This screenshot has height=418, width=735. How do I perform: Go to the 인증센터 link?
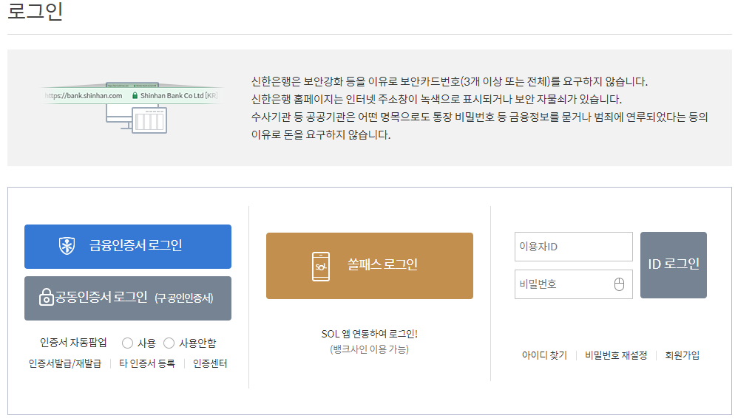210,363
